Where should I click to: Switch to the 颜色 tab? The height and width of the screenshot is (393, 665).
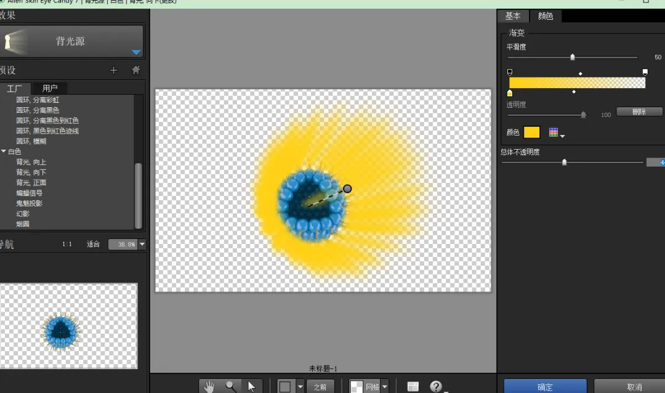tap(546, 16)
